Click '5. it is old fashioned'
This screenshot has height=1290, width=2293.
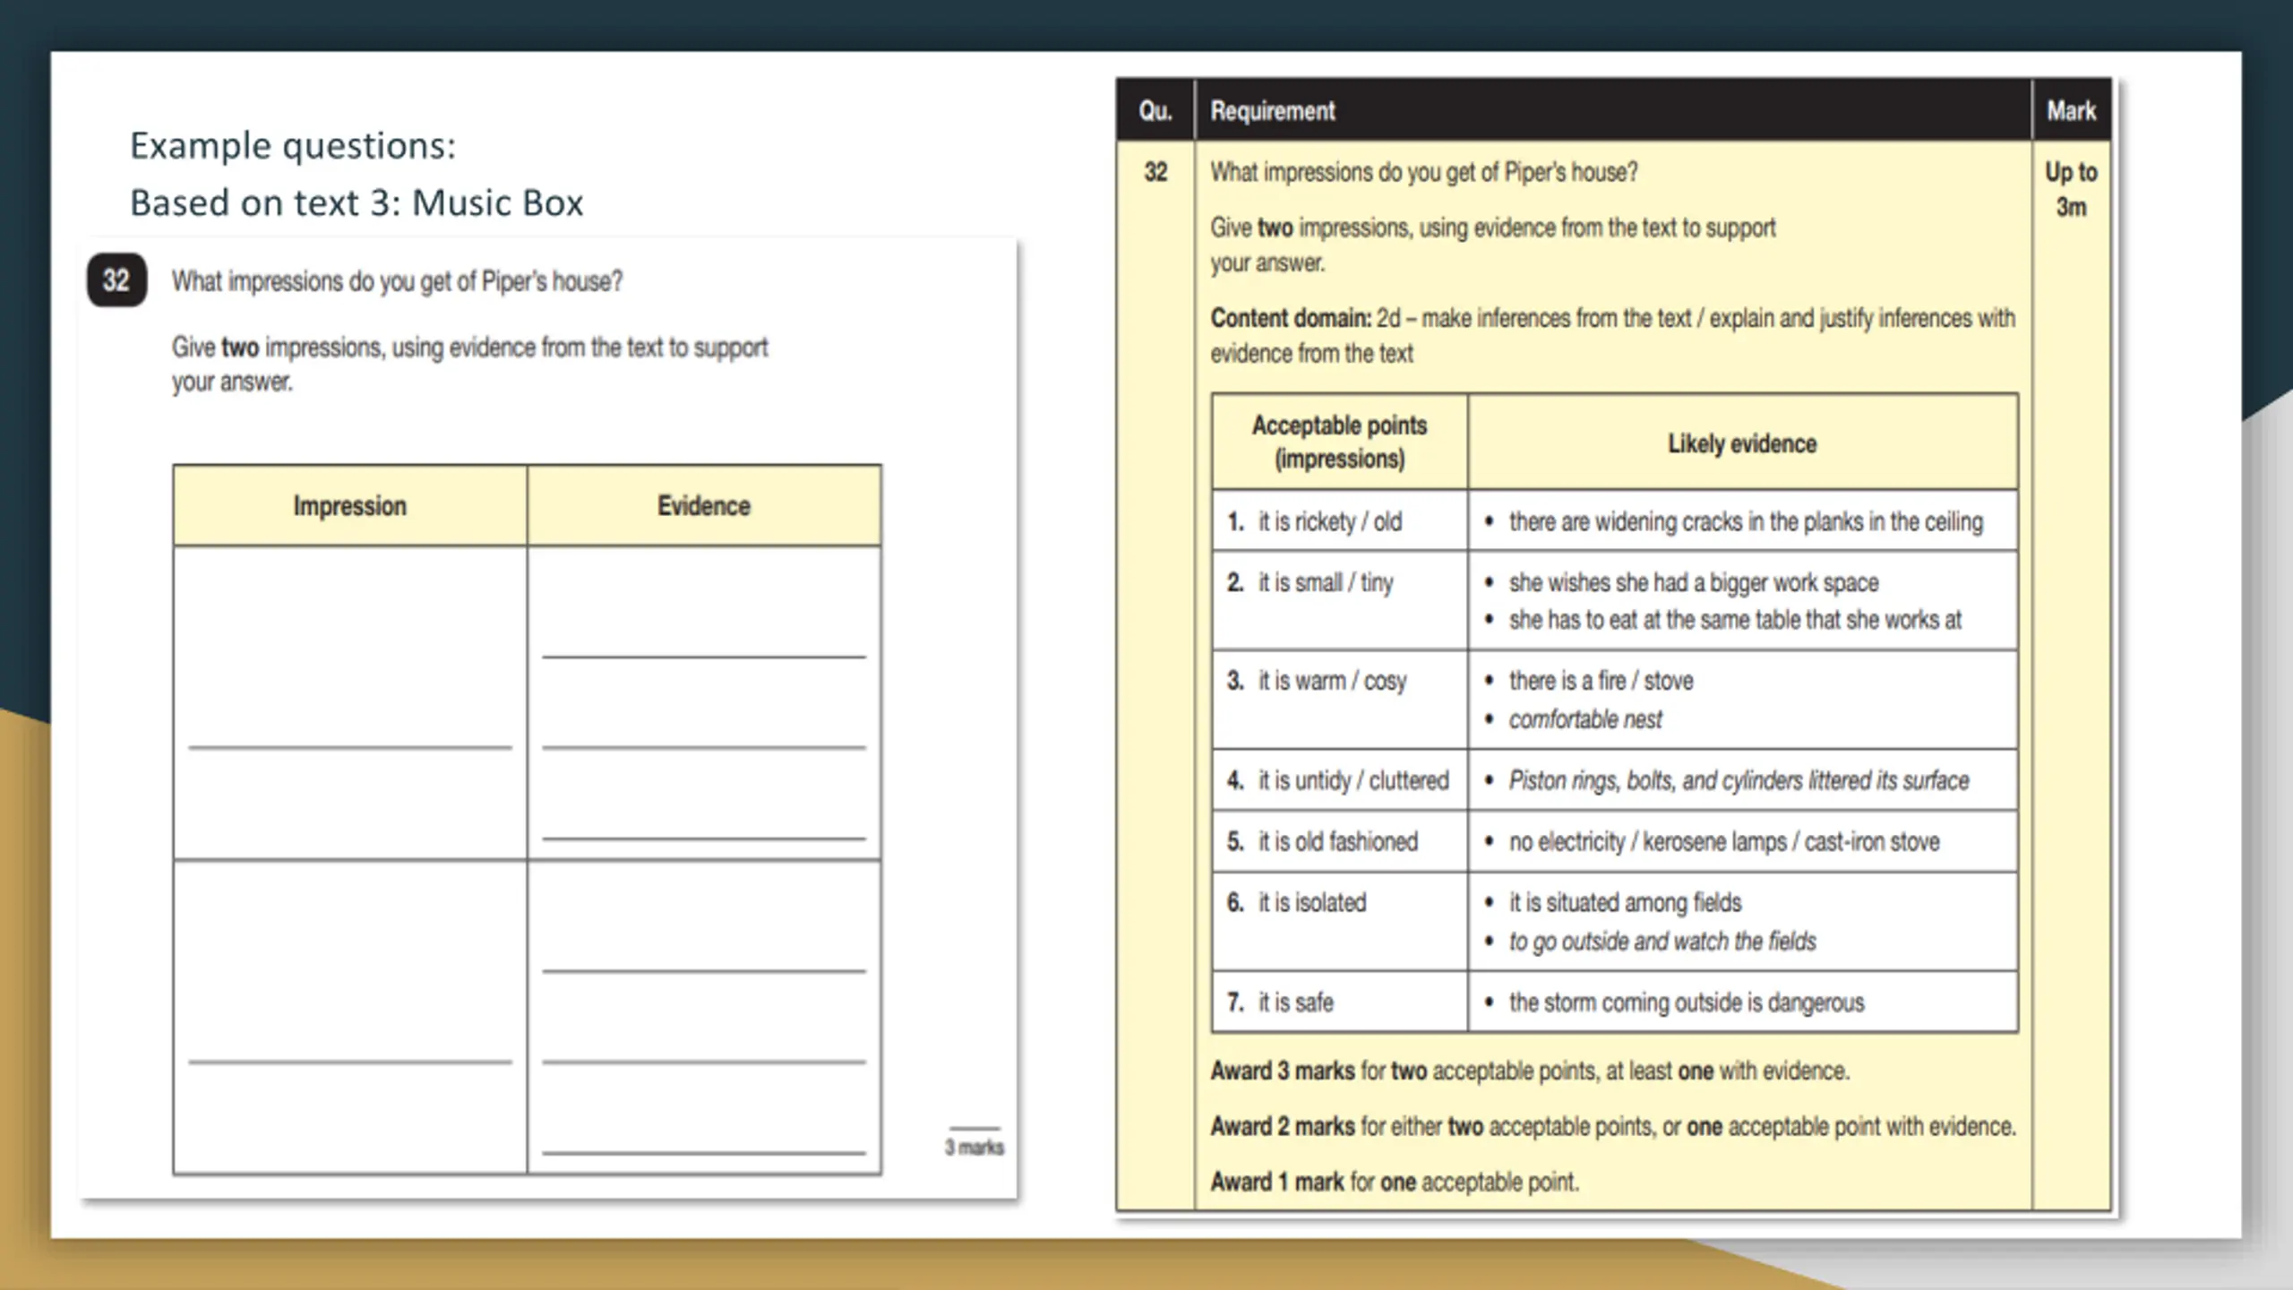[1323, 842]
